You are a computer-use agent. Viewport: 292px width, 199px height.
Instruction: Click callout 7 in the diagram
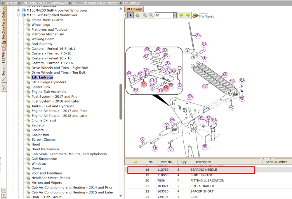click(166, 125)
